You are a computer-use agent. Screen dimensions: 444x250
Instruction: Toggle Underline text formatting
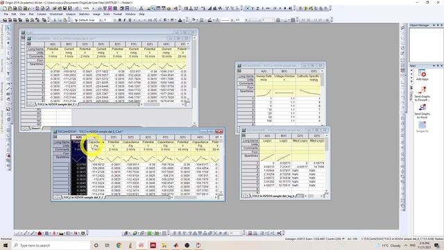(130, 20)
